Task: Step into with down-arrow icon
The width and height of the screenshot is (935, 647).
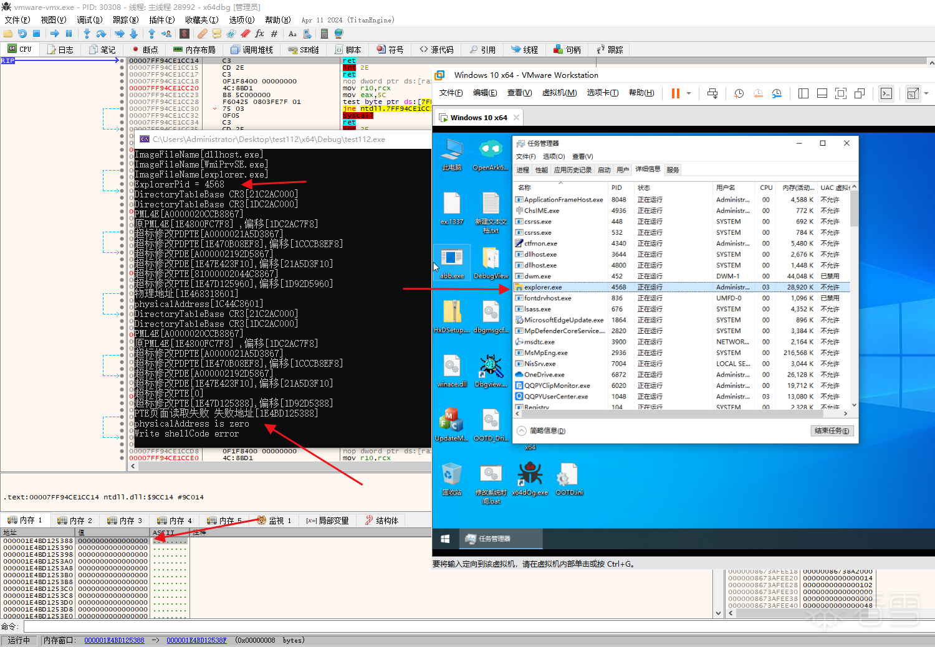Action: pos(87,34)
